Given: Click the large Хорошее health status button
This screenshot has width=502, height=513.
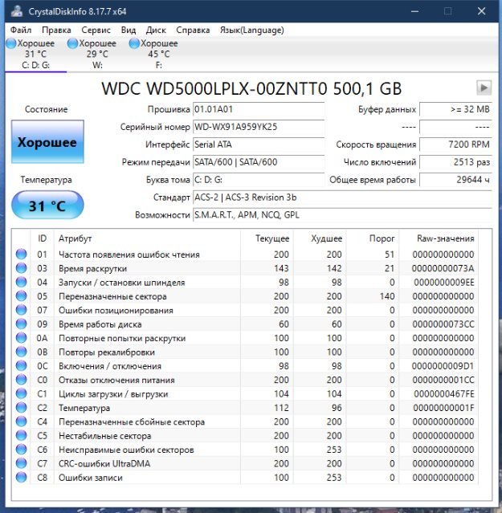Looking at the screenshot, I should 47,141.
